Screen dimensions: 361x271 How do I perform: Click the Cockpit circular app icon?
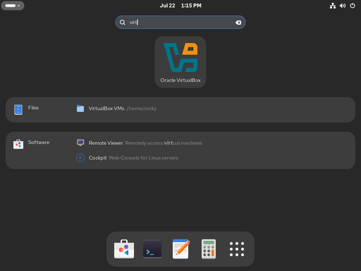pyautogui.click(x=80, y=158)
